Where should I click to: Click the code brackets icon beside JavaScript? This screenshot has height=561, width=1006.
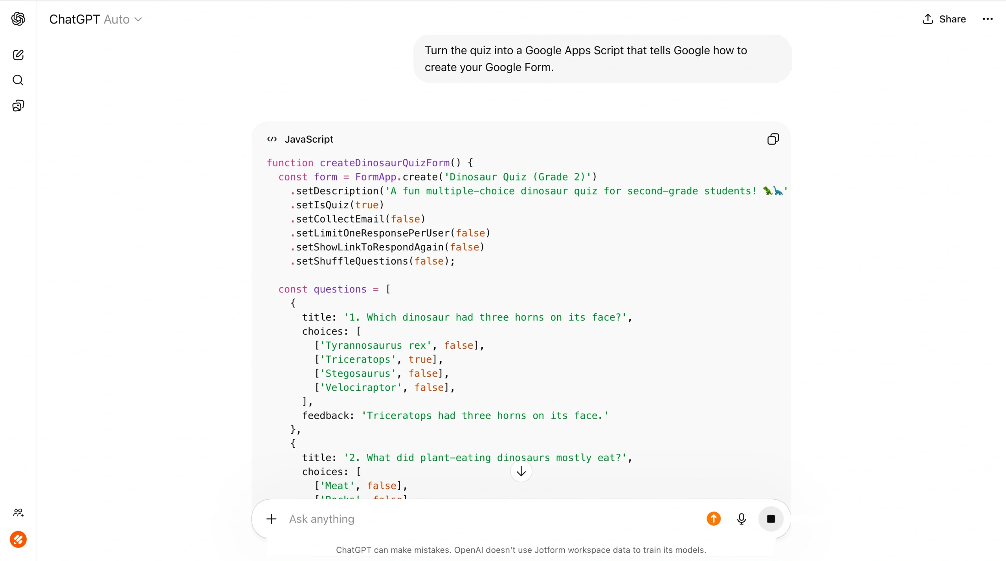coord(272,139)
